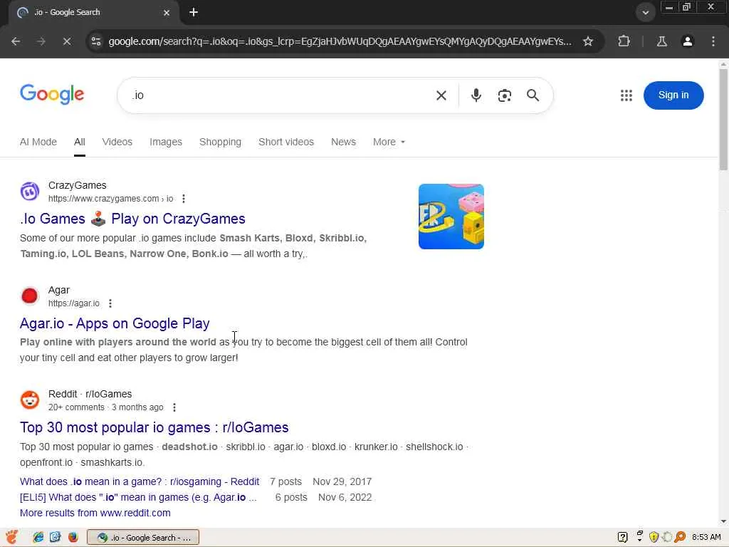Viewport: 729px width, 547px height.
Task: Click the Reddit favicon
Action: coord(30,400)
